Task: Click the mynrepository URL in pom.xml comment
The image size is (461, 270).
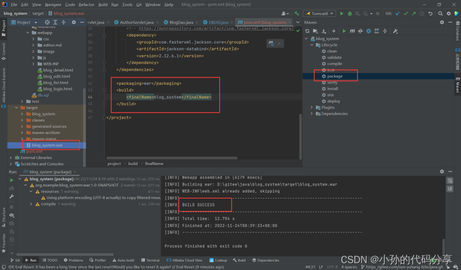Action: click(x=216, y=28)
